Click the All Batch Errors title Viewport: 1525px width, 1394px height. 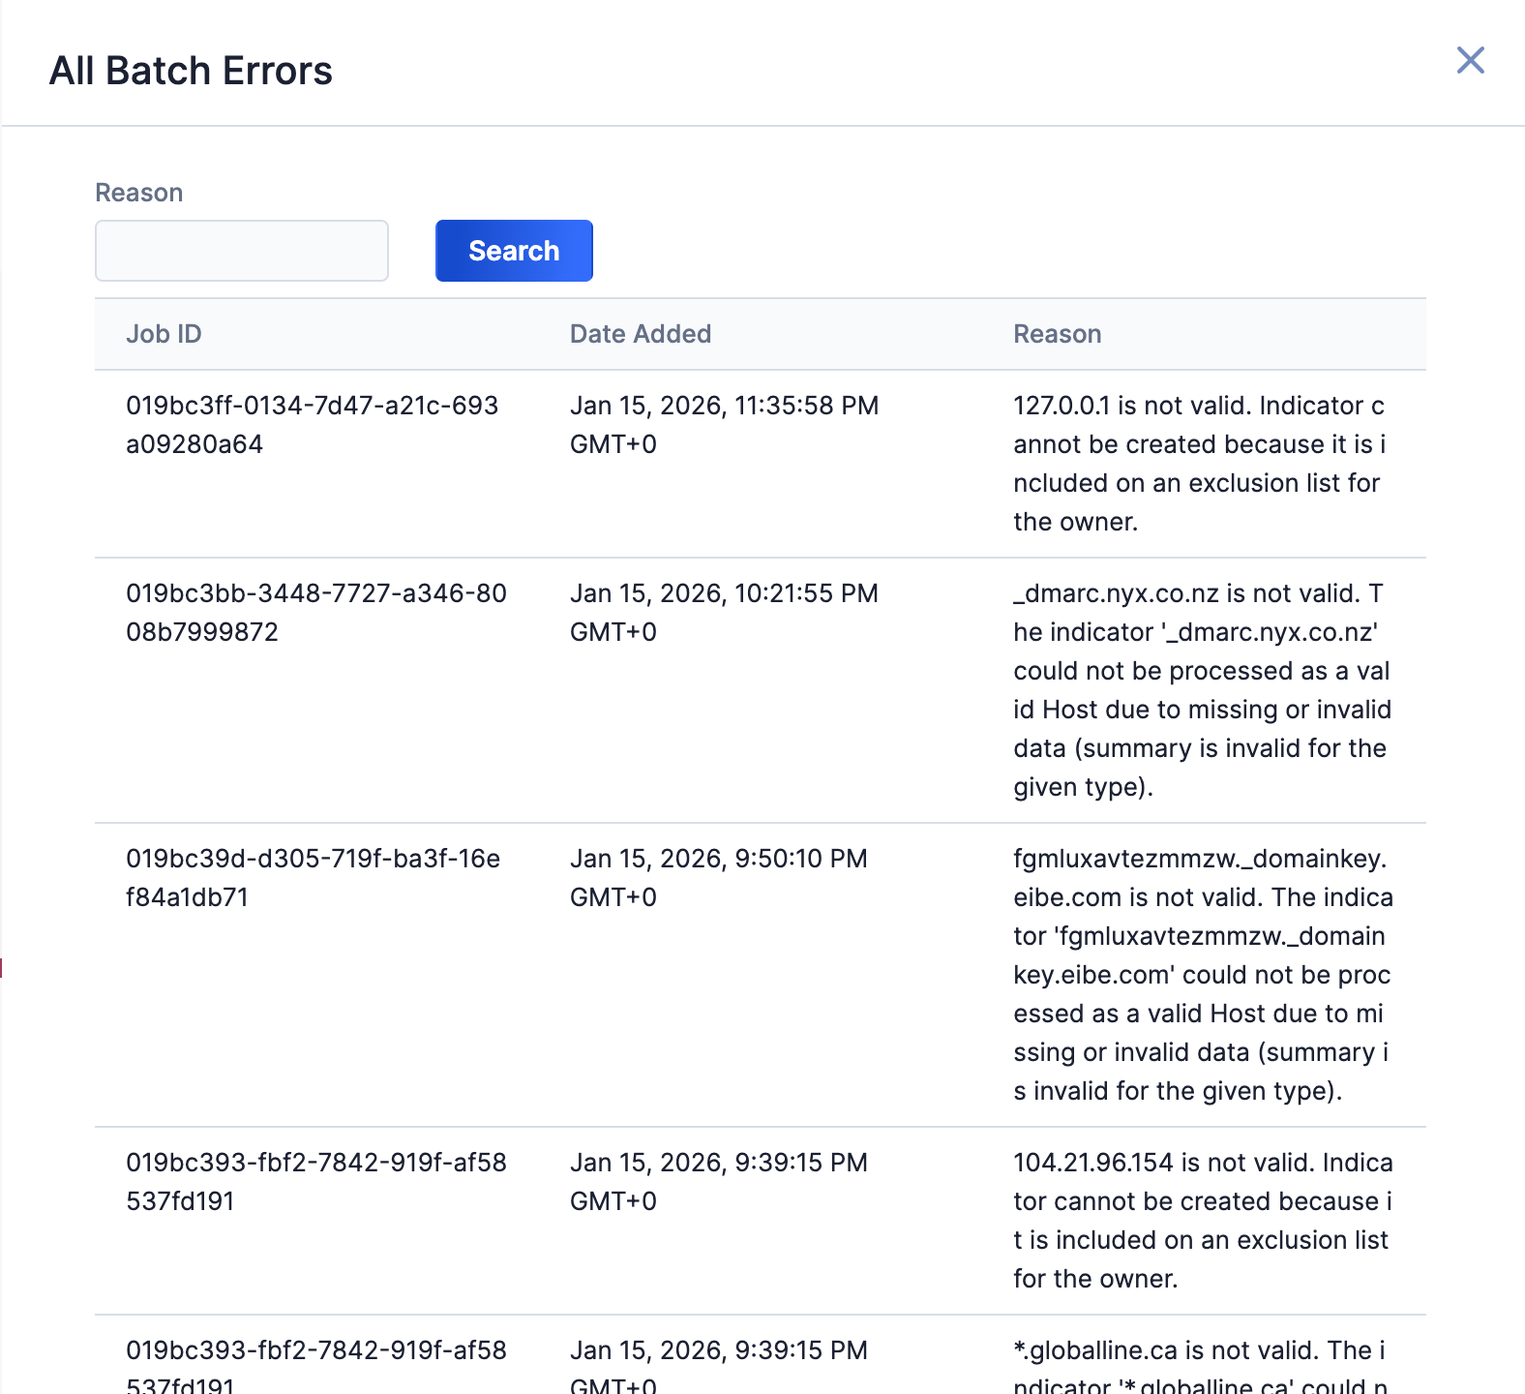pos(191,71)
